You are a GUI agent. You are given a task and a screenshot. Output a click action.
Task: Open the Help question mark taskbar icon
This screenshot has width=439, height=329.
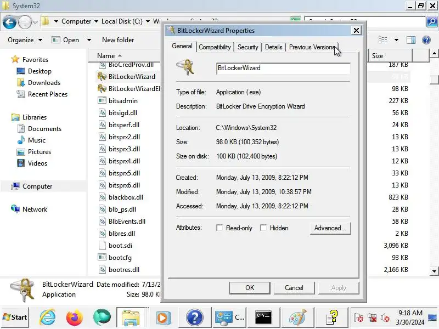tap(194, 317)
